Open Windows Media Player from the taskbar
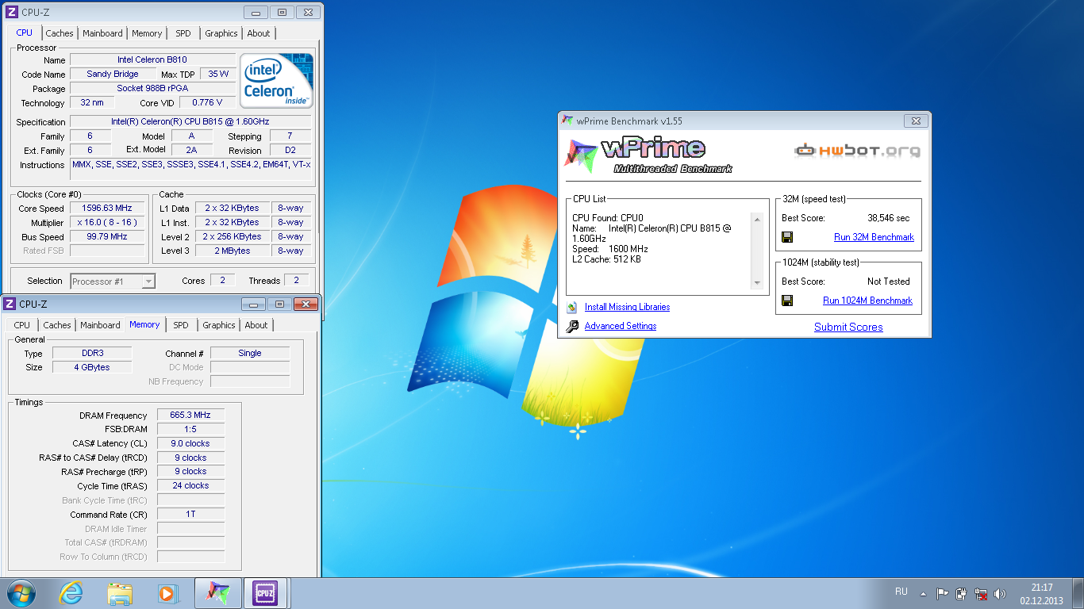1084x609 pixels. pyautogui.click(x=167, y=593)
